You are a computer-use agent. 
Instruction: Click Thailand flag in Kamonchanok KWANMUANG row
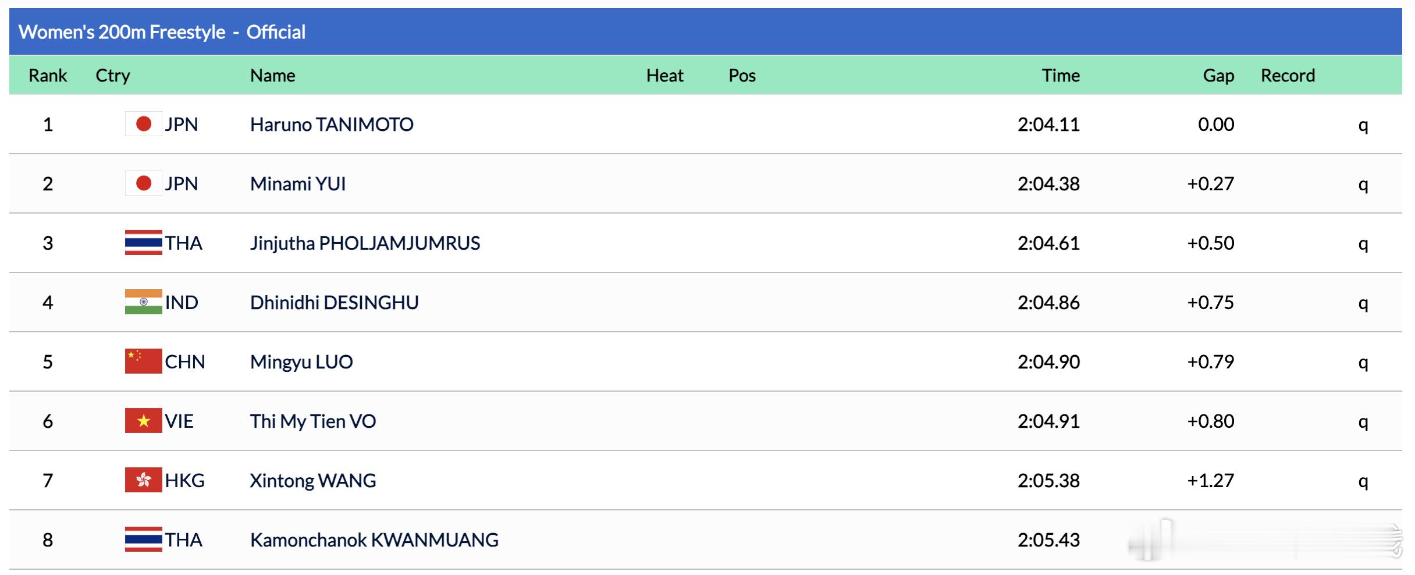tap(144, 539)
